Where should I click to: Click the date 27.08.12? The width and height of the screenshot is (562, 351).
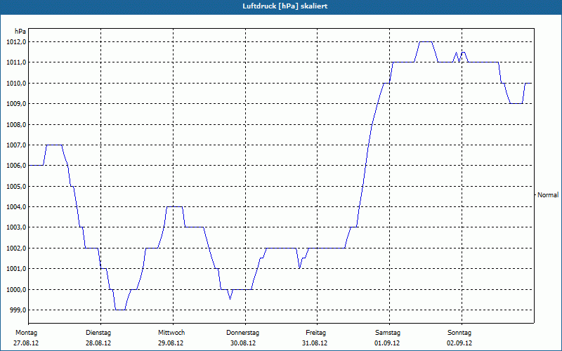coord(26,343)
